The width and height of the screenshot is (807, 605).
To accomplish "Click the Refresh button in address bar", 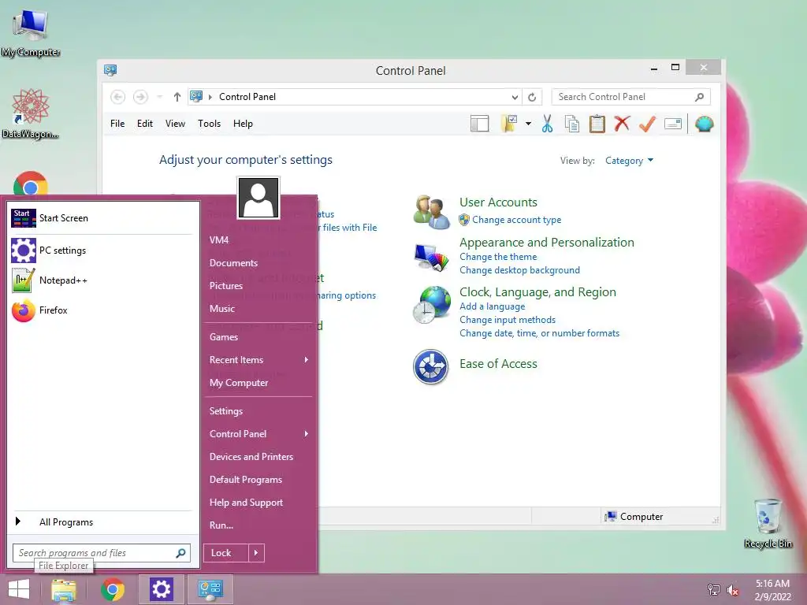I will (x=532, y=97).
